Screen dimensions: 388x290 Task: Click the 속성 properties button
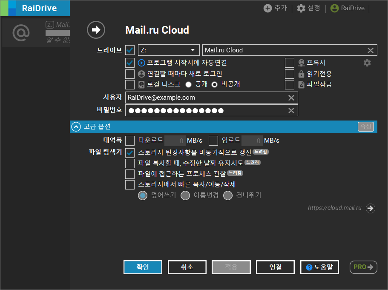click(x=366, y=127)
